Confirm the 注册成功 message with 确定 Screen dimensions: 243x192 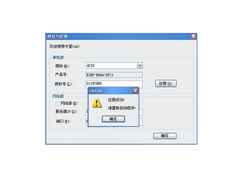point(113,119)
